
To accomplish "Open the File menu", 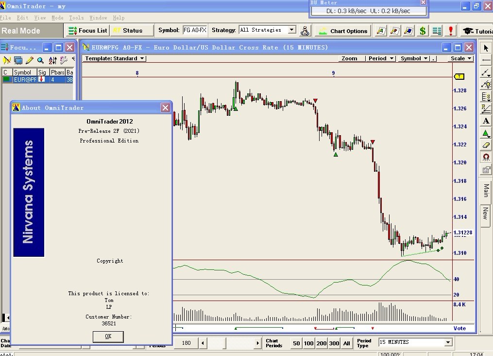I will click(x=5, y=18).
